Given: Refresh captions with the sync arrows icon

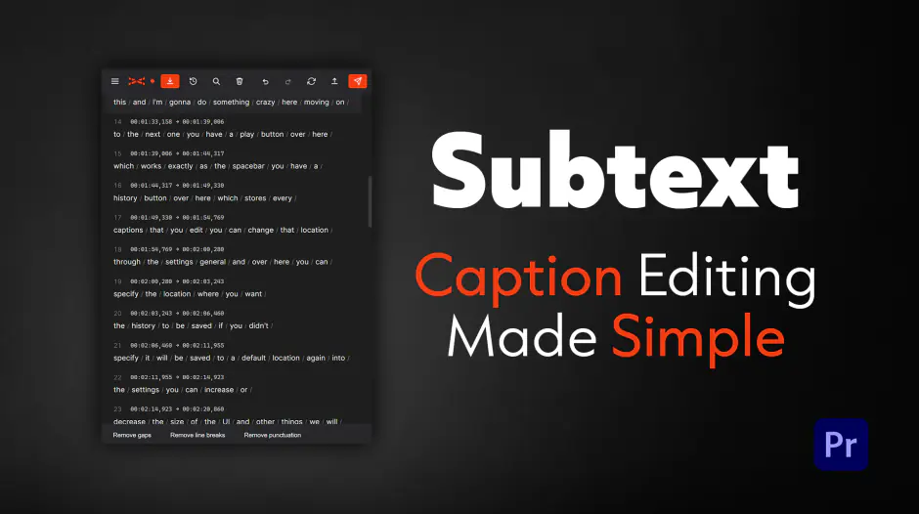Looking at the screenshot, I should pos(311,81).
